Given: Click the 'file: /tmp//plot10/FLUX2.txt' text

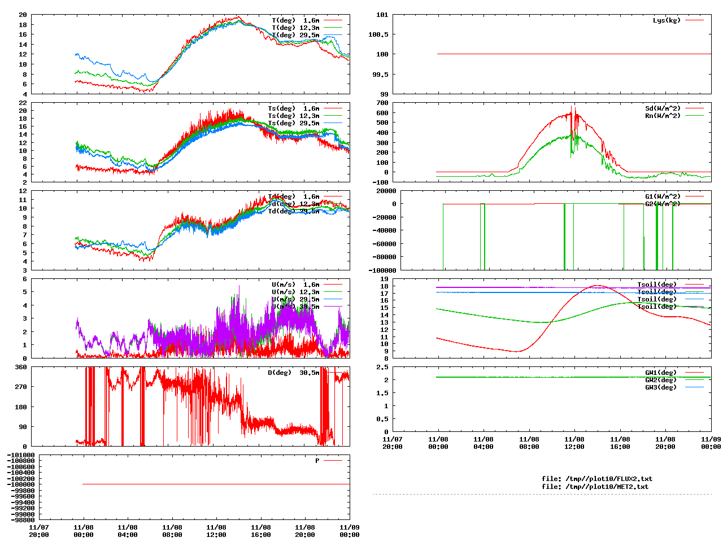Looking at the screenshot, I should tap(597, 479).
